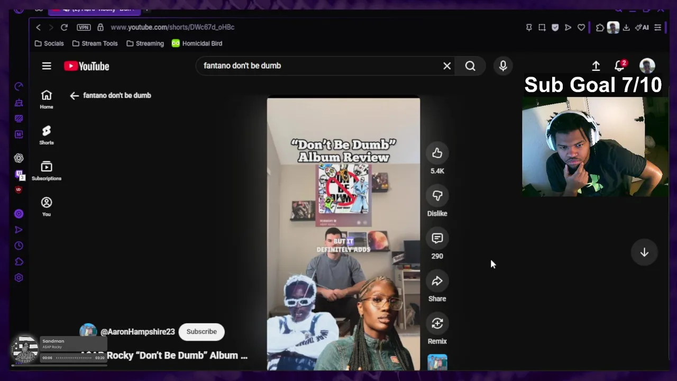Open the Socials bookmarks folder
677x381 pixels.
49,43
